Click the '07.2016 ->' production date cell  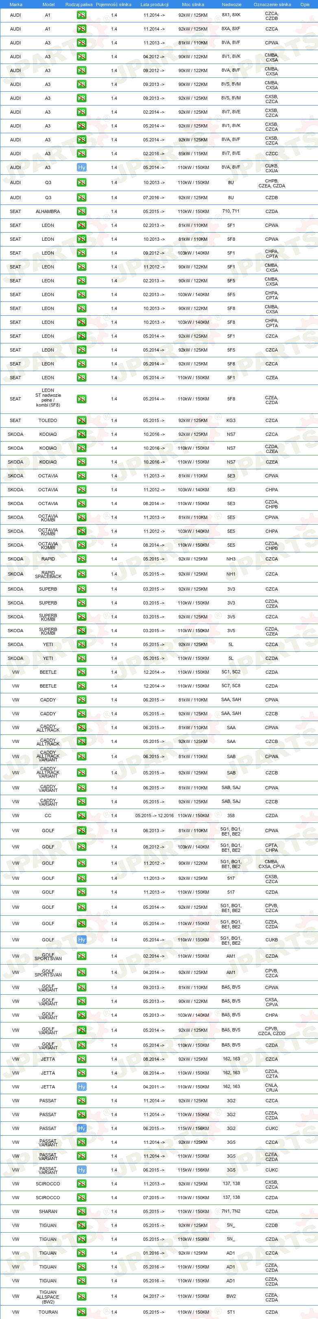pos(154,198)
